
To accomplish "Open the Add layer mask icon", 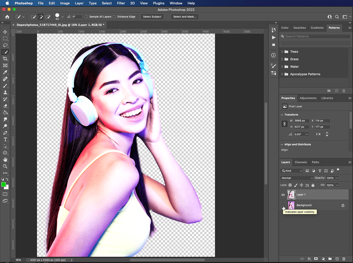I will pos(316,259).
